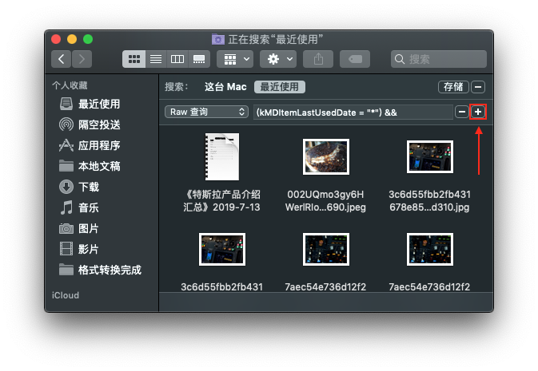Switch to column view mode
This screenshot has width=538, height=371.
177,59
